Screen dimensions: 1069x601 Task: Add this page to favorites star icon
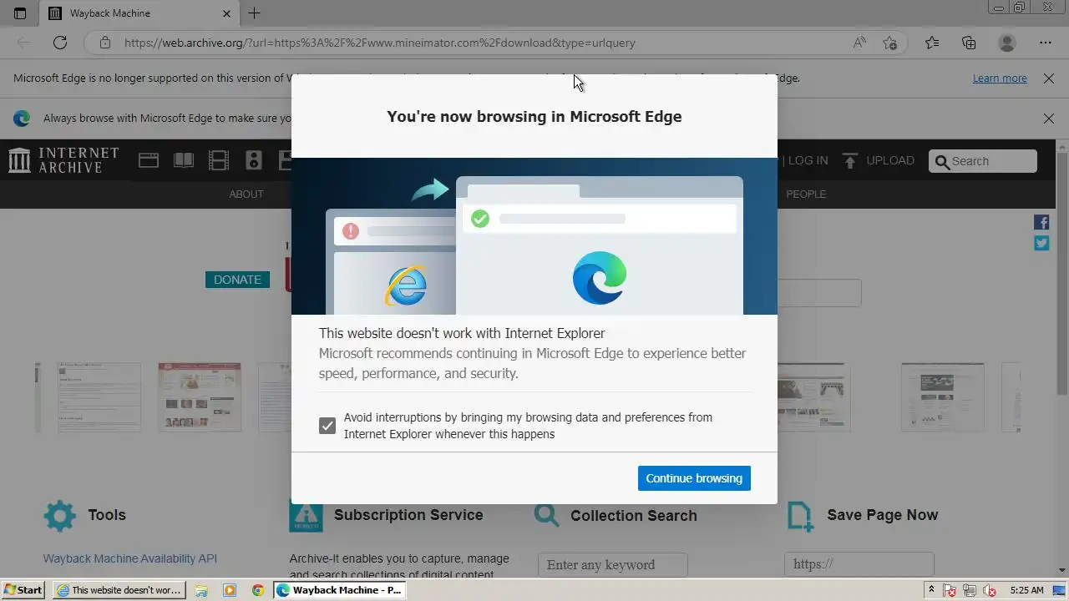[890, 43]
